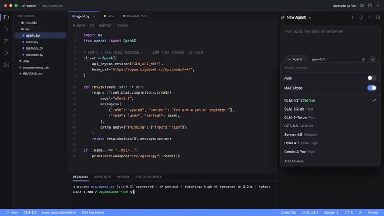The image size is (384, 216).
Task: Open the OUTPUT panel tab
Action: (x=123, y=177)
